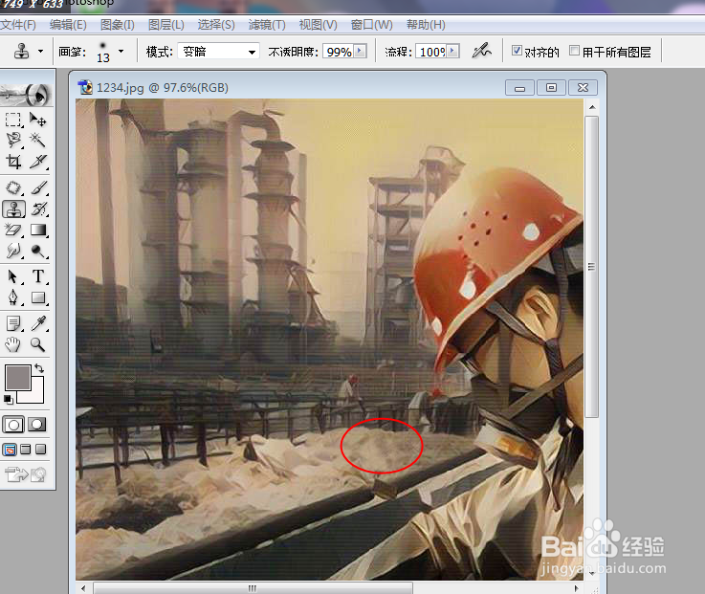Select the Zoom tool
Image resolution: width=705 pixels, height=594 pixels.
38,344
